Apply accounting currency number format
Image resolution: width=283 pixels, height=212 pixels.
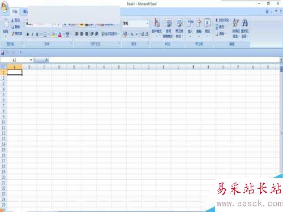tap(125, 34)
